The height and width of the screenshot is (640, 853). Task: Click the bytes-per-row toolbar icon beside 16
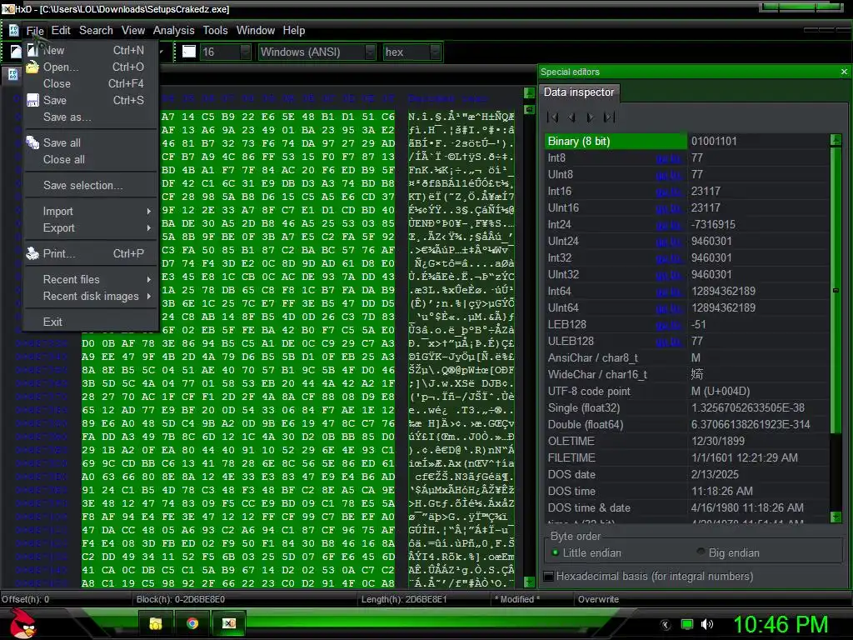189,52
